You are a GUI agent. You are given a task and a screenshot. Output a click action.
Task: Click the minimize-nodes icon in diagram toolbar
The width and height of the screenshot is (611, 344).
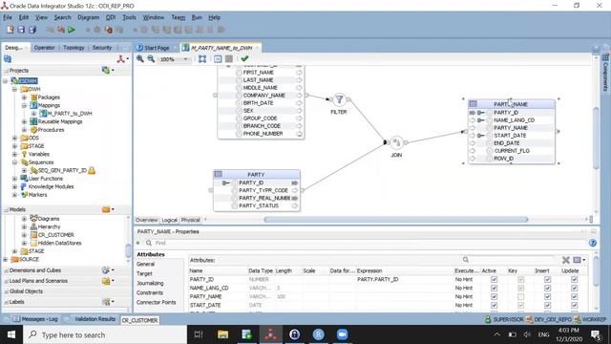tap(218, 59)
